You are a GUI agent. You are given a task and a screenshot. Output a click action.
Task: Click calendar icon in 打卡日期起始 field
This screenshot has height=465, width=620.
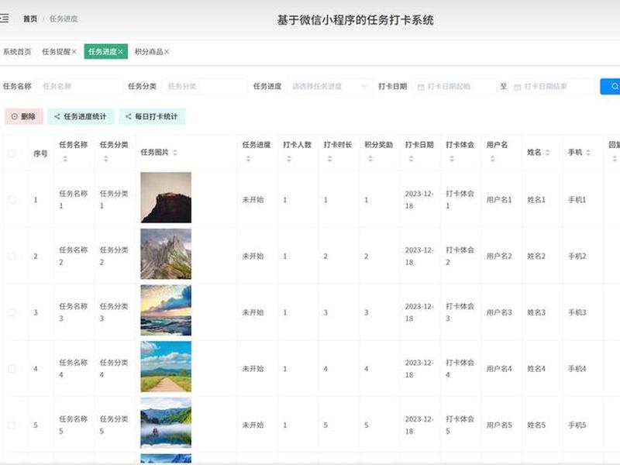tap(421, 87)
